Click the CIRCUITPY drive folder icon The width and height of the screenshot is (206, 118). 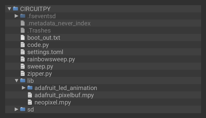pyautogui.click(x=15, y=9)
